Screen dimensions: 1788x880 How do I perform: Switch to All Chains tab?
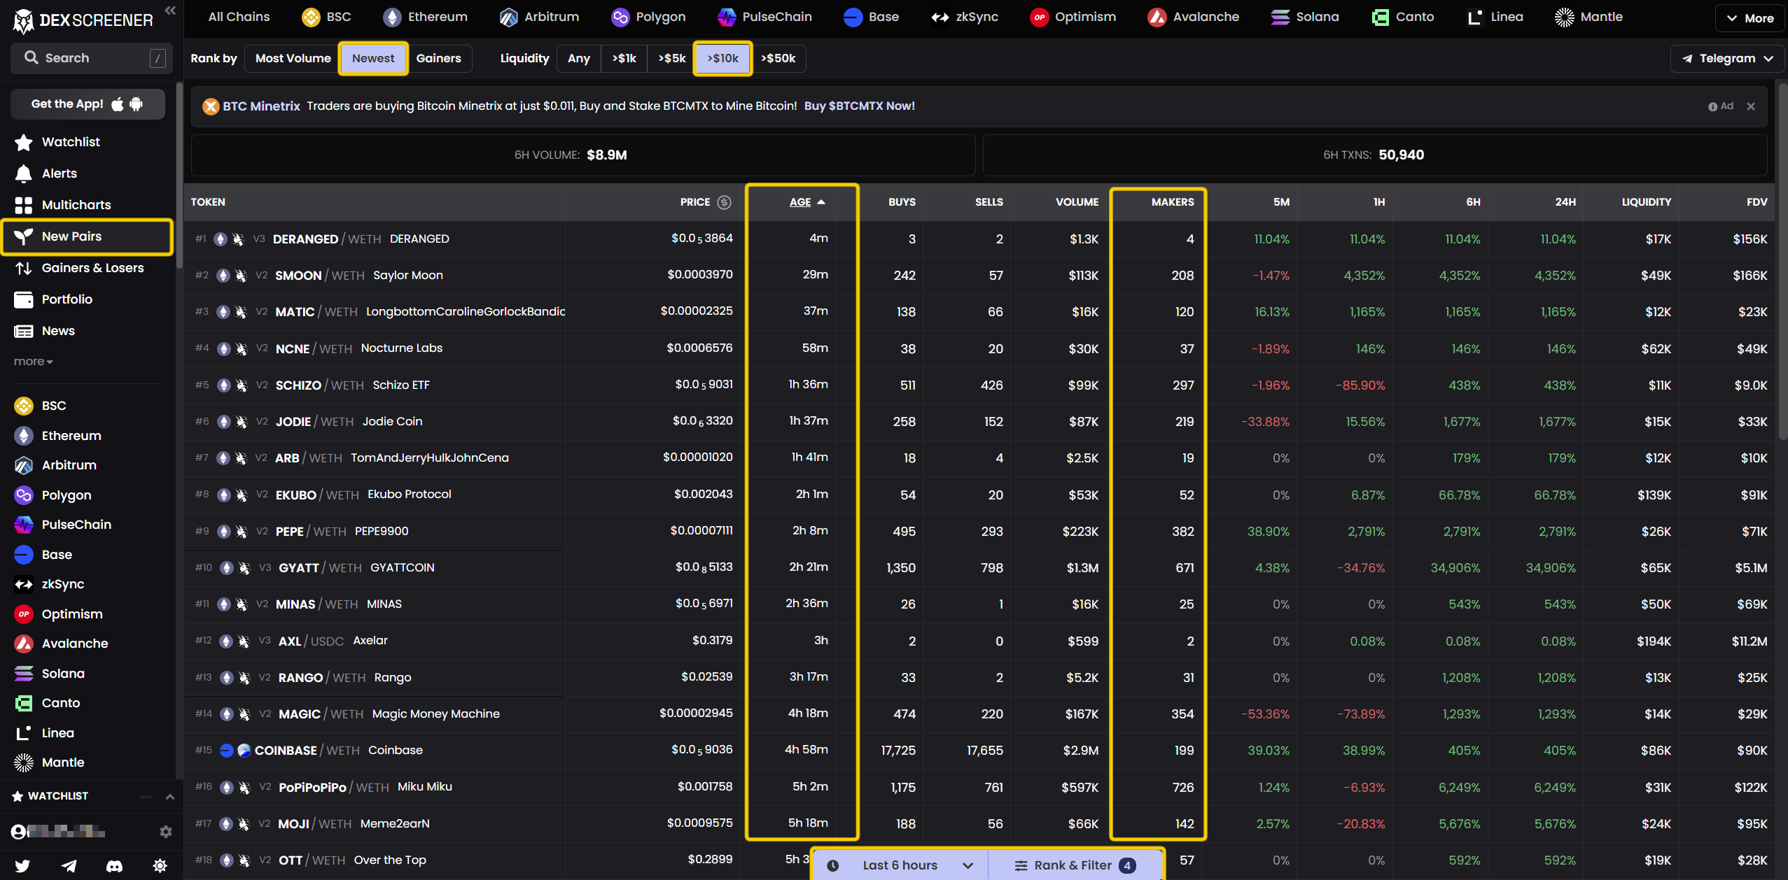click(x=239, y=17)
